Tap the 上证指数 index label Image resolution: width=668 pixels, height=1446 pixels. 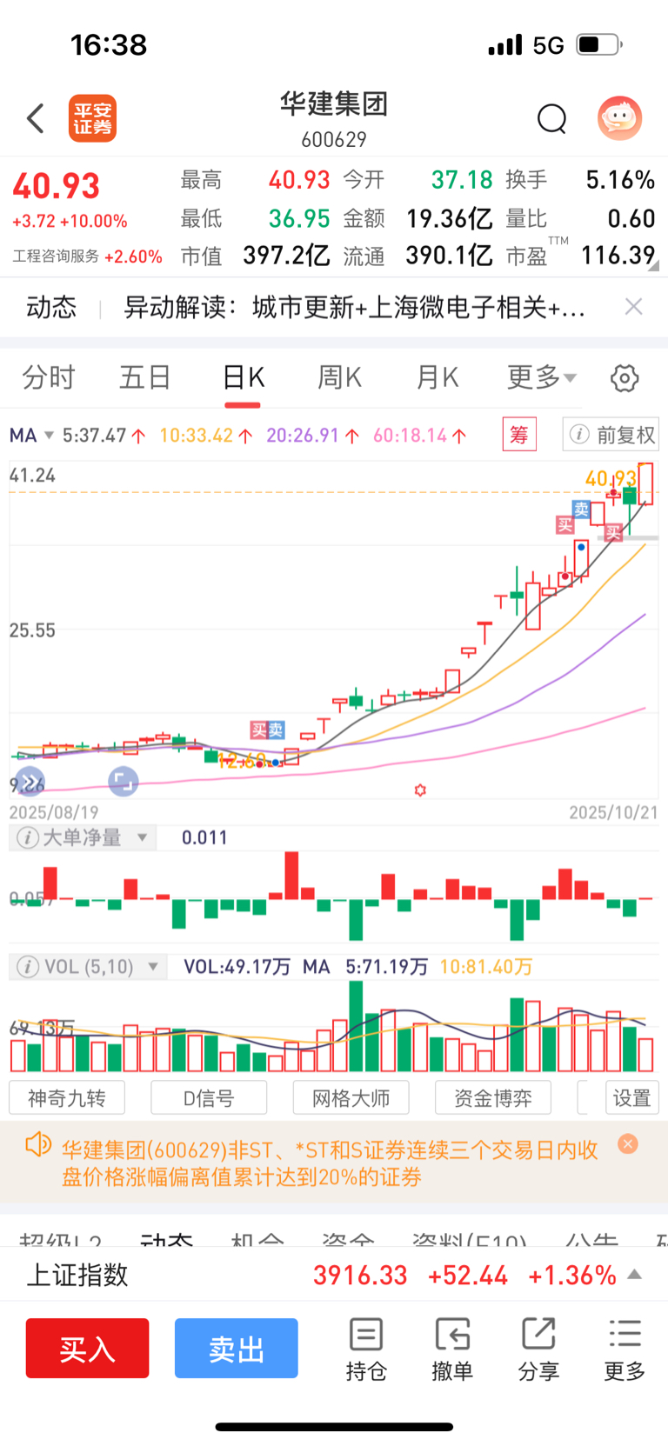click(77, 1275)
